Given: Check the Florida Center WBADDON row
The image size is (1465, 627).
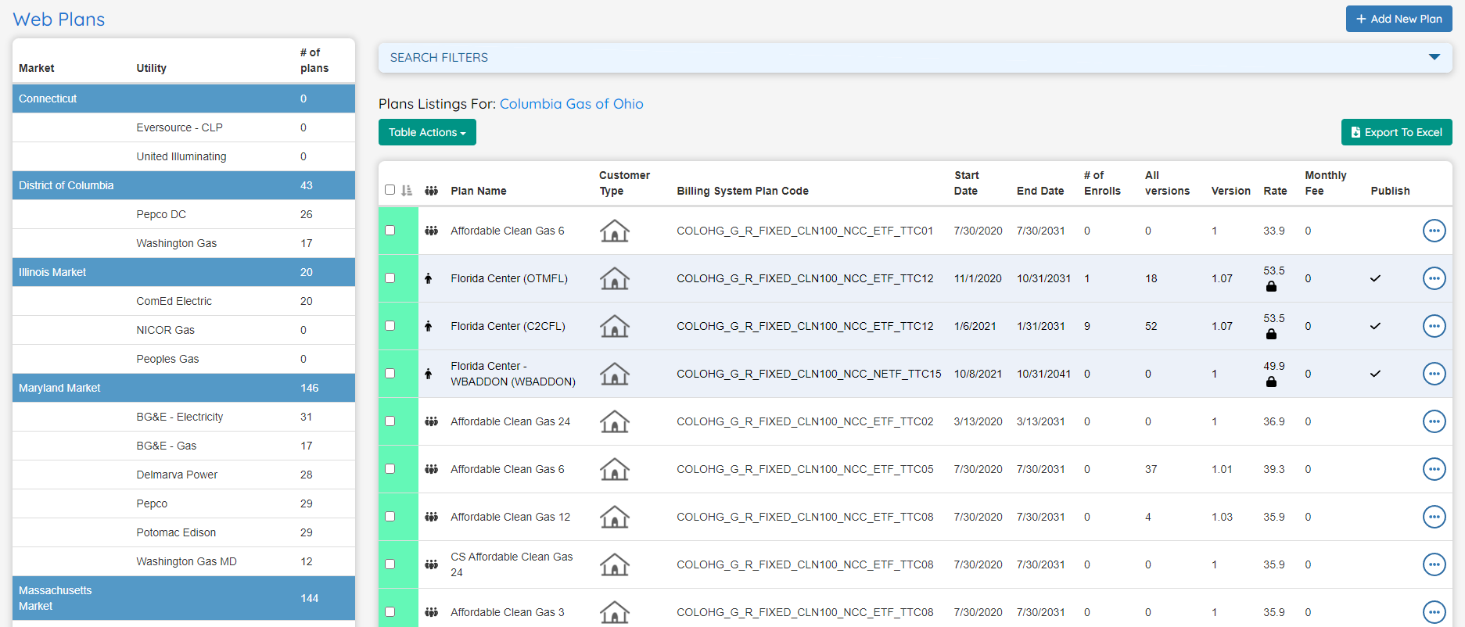Looking at the screenshot, I should (x=390, y=374).
